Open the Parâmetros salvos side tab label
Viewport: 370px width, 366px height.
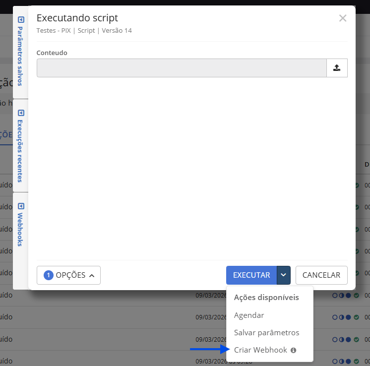(x=21, y=57)
